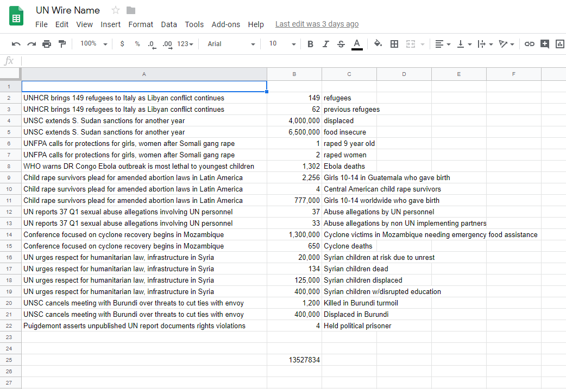Click the select-all corner box
The width and height of the screenshot is (566, 389).
coord(9,74)
